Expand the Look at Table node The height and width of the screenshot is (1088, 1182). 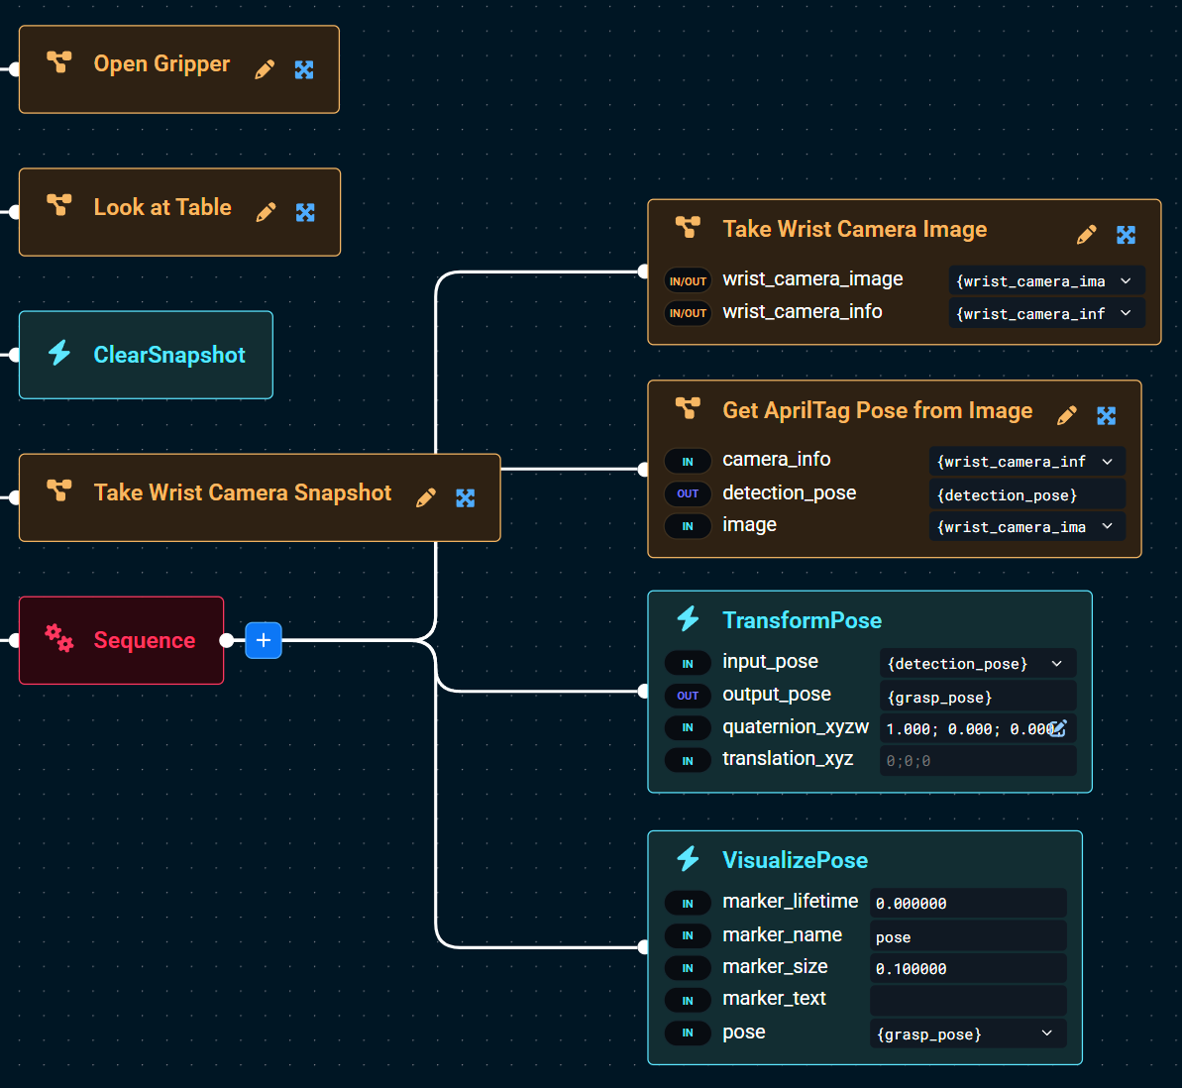(x=305, y=212)
